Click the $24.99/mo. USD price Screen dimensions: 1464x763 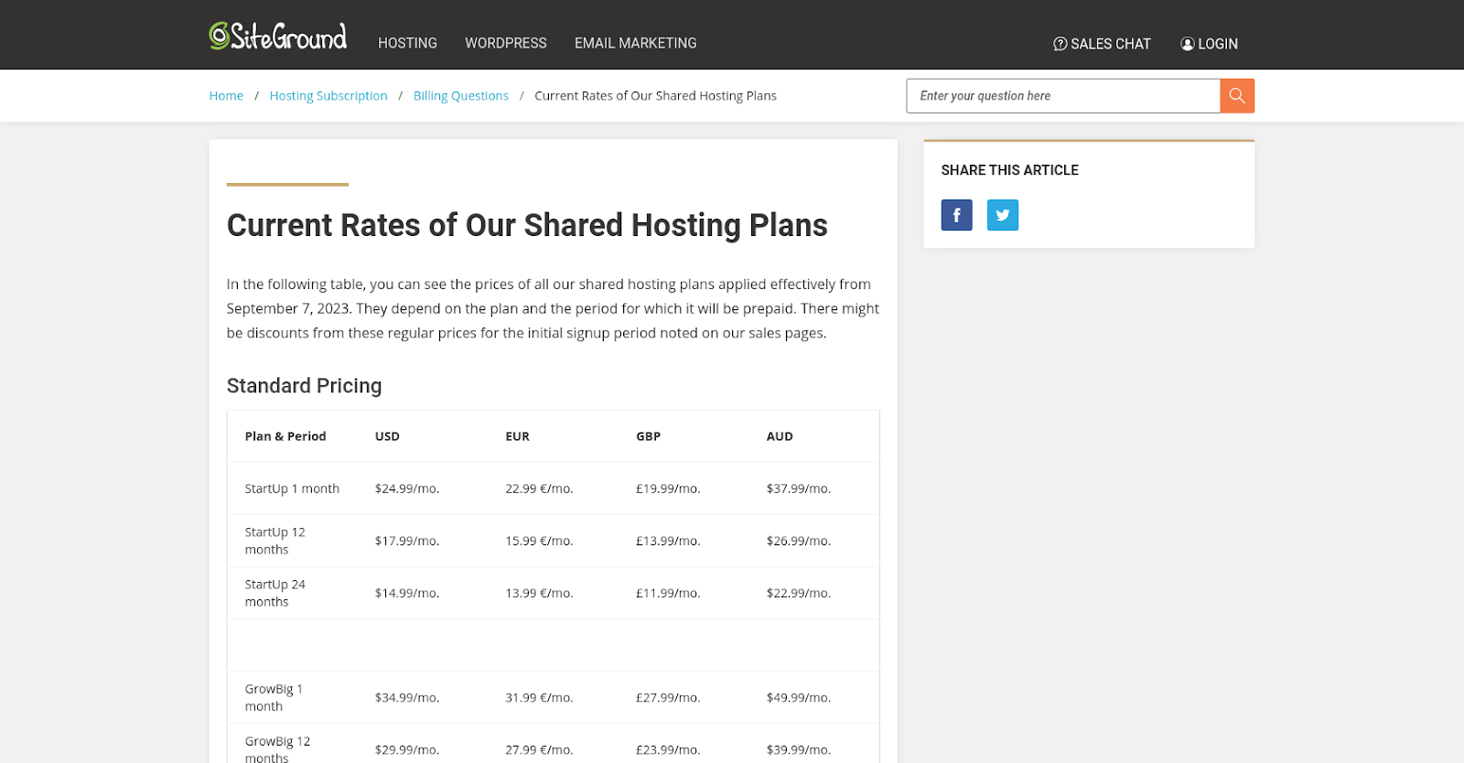(407, 489)
